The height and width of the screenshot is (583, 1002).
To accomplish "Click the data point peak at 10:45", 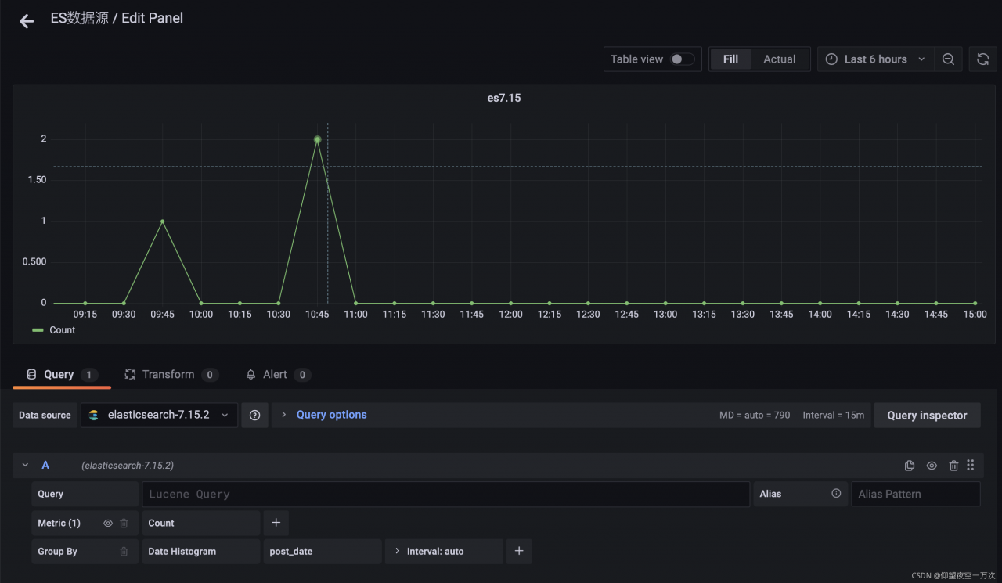I will point(318,139).
